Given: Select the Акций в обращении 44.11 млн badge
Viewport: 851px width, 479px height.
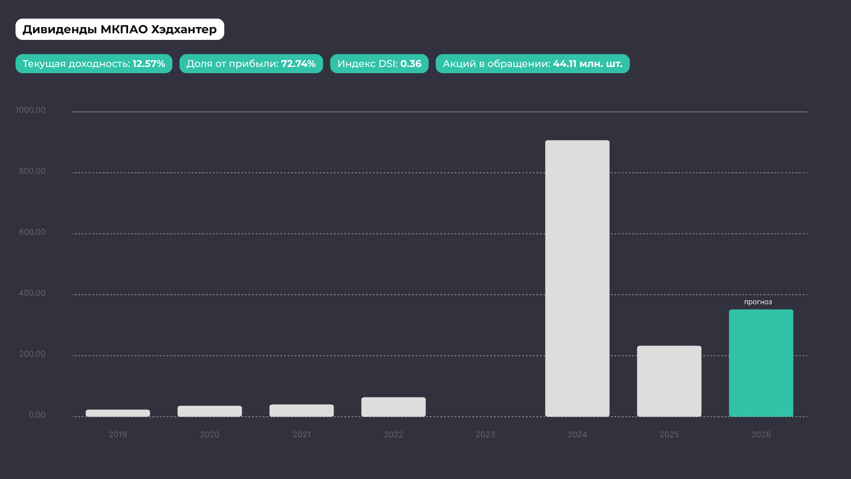Looking at the screenshot, I should click(x=532, y=64).
